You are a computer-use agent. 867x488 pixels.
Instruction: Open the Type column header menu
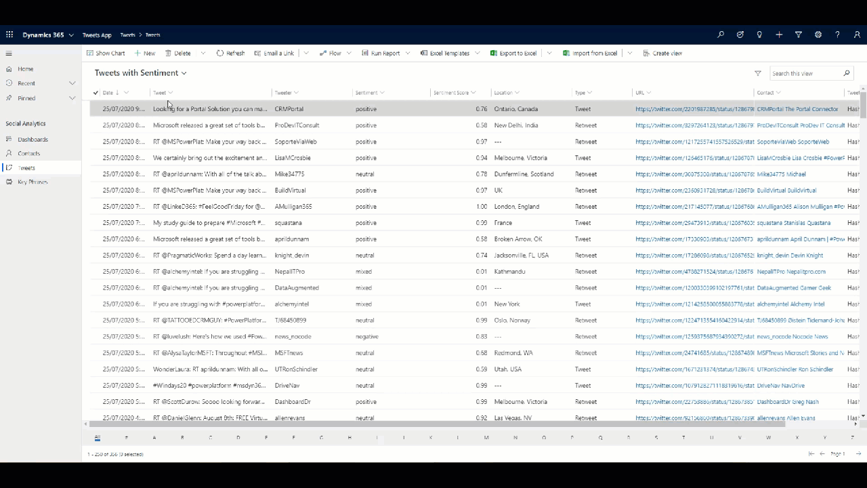coord(583,92)
